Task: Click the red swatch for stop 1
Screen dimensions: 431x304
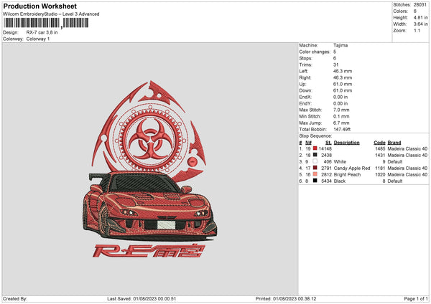Action: click(315, 148)
